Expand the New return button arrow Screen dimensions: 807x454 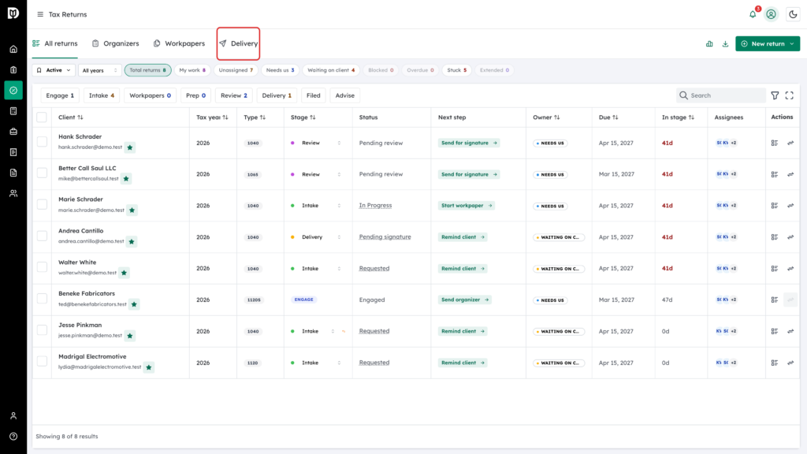(x=792, y=44)
